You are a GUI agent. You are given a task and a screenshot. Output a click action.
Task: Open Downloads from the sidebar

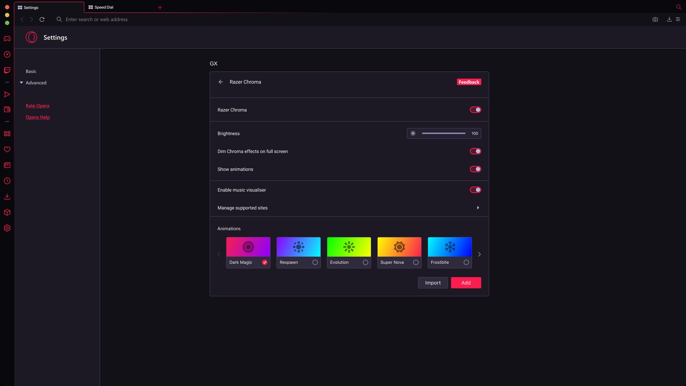[7, 197]
